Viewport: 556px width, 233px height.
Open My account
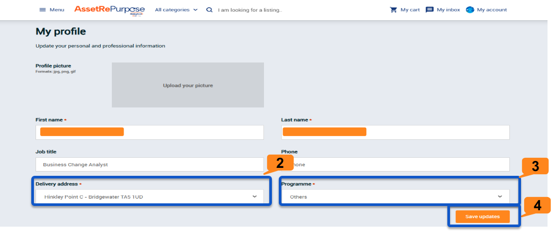tap(492, 10)
